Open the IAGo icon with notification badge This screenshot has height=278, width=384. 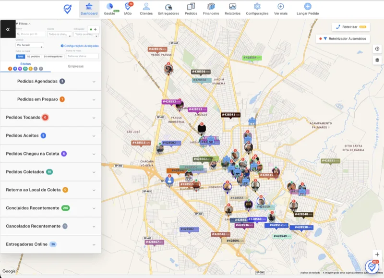(x=128, y=6)
